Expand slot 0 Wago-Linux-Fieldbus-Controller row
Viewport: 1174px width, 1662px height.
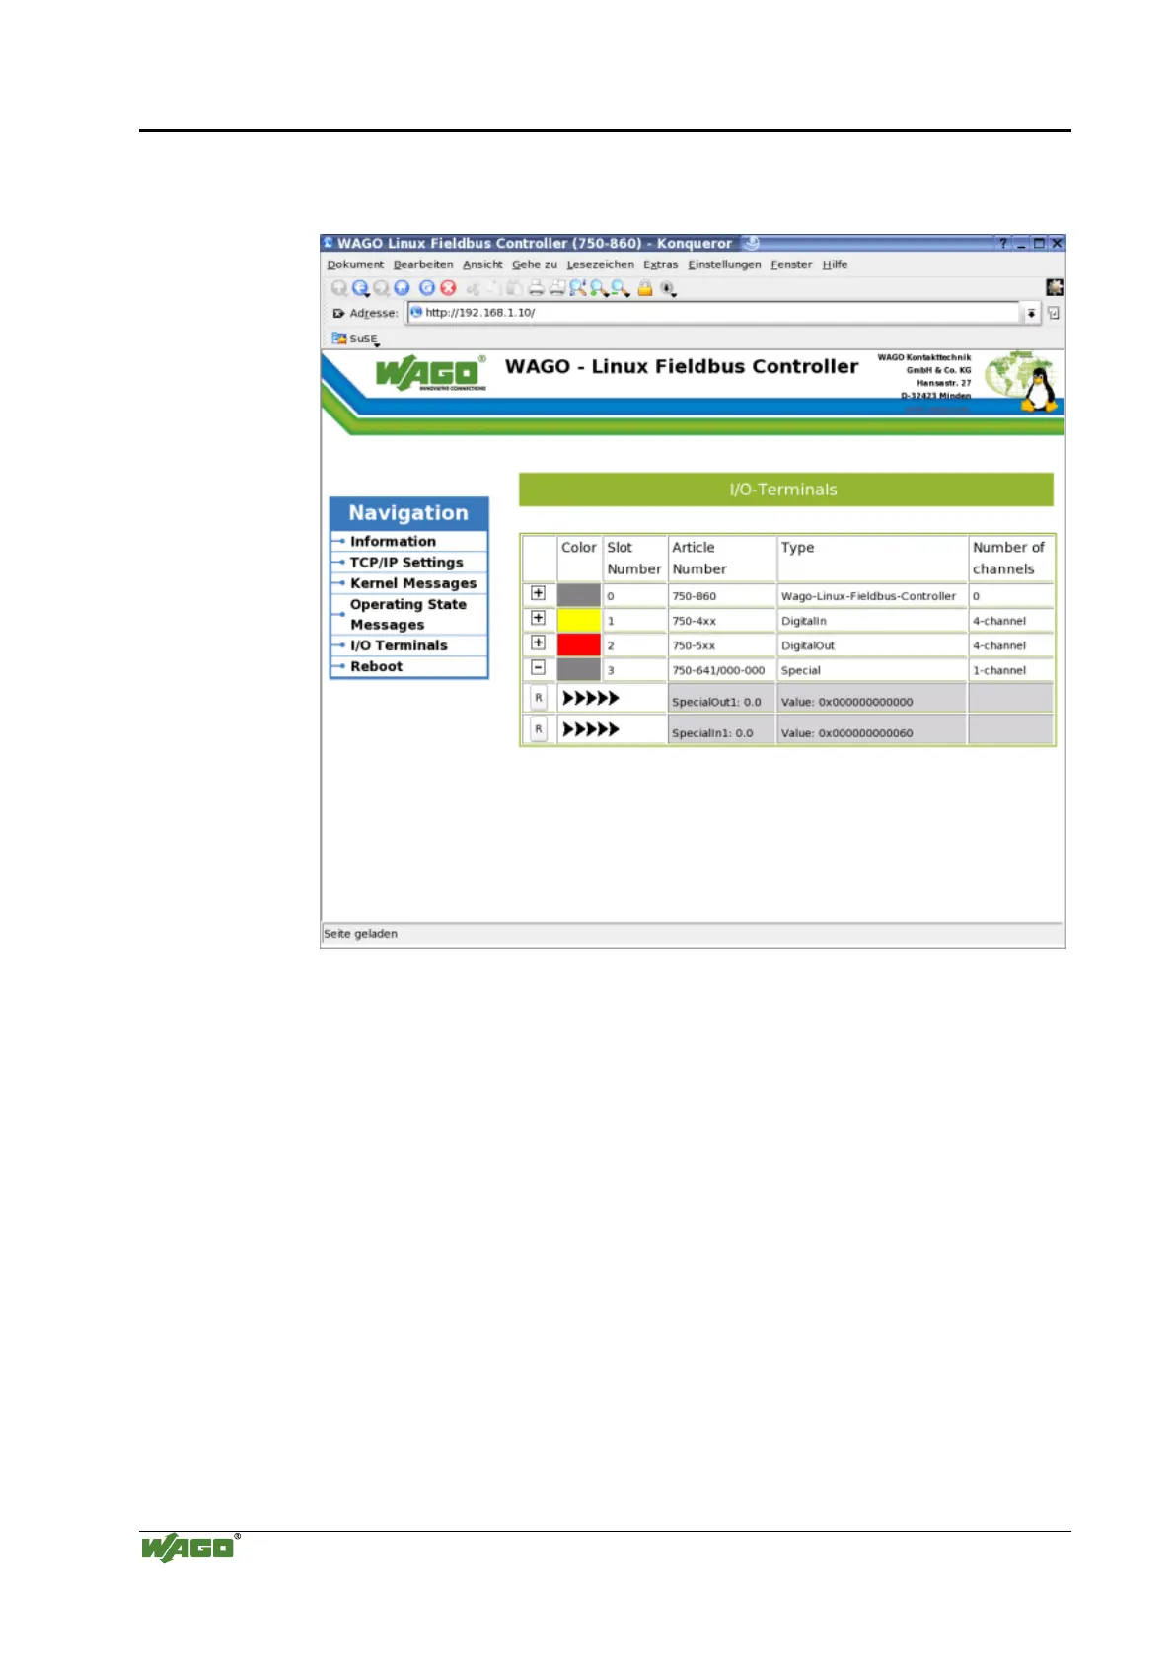[x=538, y=593]
